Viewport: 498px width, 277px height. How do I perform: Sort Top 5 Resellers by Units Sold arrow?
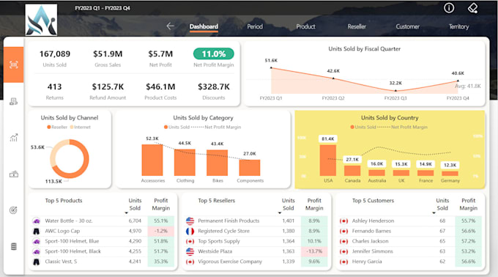pos(280,213)
